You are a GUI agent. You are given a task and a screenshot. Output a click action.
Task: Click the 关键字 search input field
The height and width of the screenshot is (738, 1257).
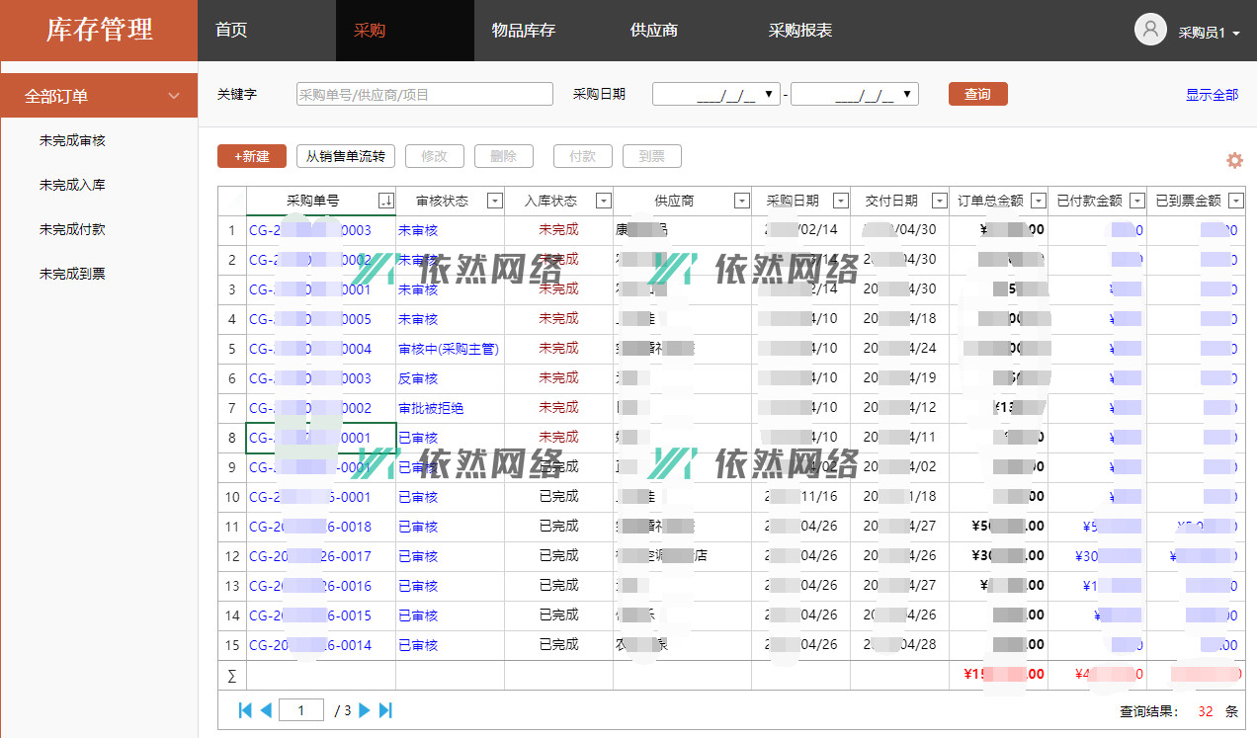point(425,94)
